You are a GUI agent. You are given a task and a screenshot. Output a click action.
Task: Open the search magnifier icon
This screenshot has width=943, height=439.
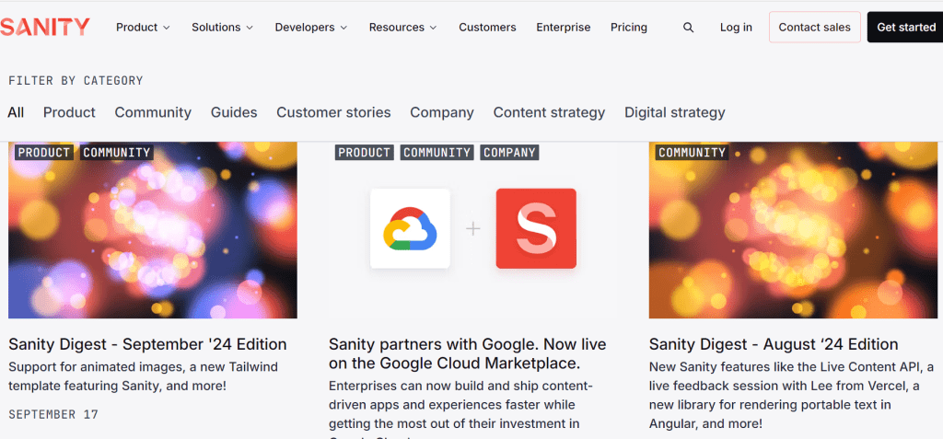pyautogui.click(x=689, y=28)
